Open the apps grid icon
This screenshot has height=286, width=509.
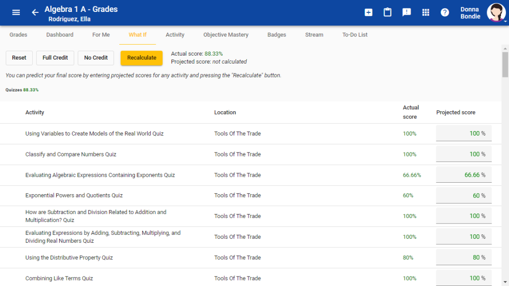[x=425, y=12]
